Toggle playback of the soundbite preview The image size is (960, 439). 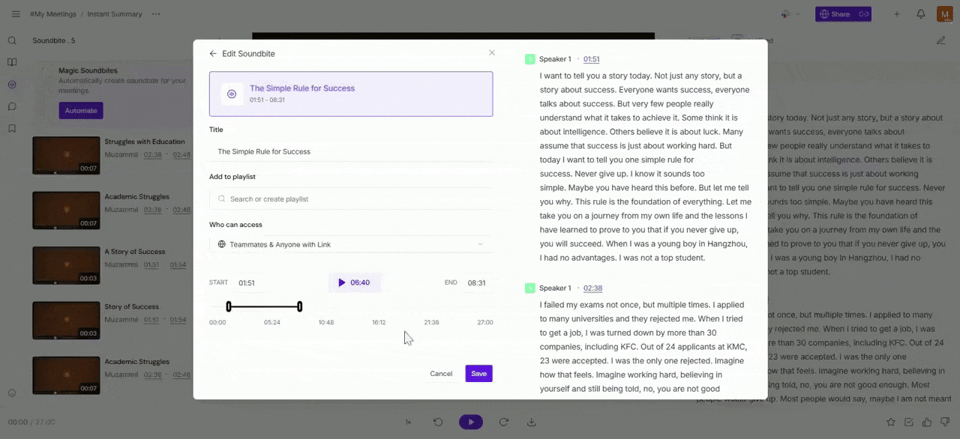pos(342,282)
